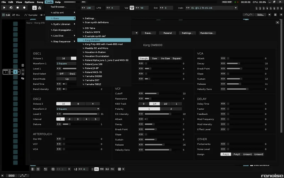
Task: Click the computer keyboard velocity icon
Action: tap(132, 7)
